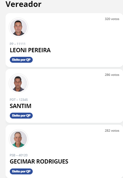Click the Eleito por QP badge under Gecimar Rodrigues

(21, 171)
